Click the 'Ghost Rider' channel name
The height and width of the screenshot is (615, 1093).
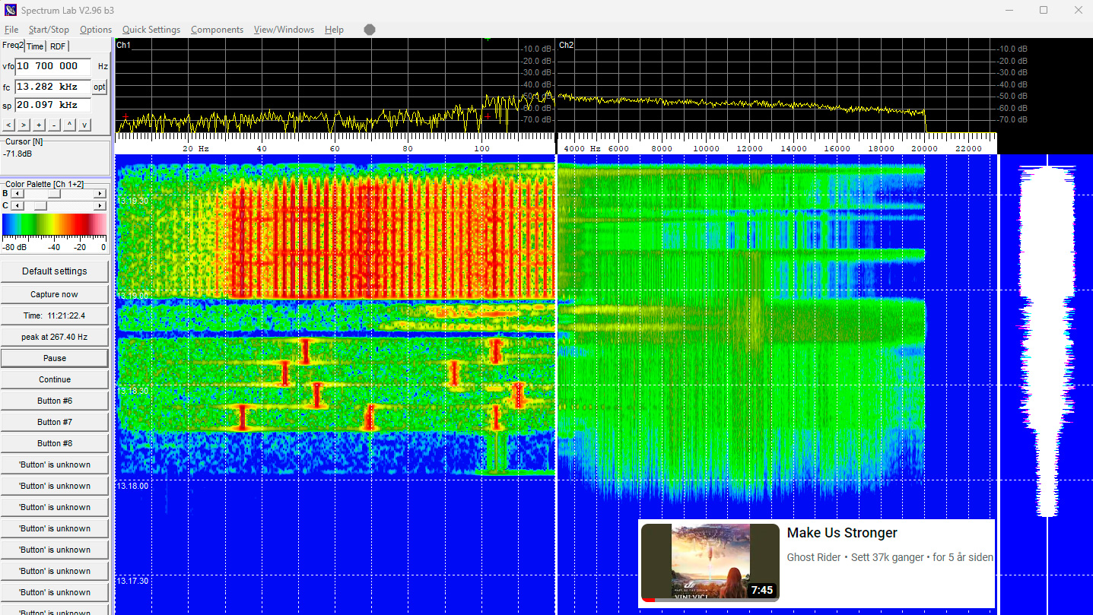pos(814,557)
